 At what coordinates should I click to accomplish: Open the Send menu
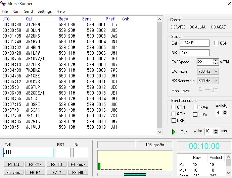(x=29, y=11)
